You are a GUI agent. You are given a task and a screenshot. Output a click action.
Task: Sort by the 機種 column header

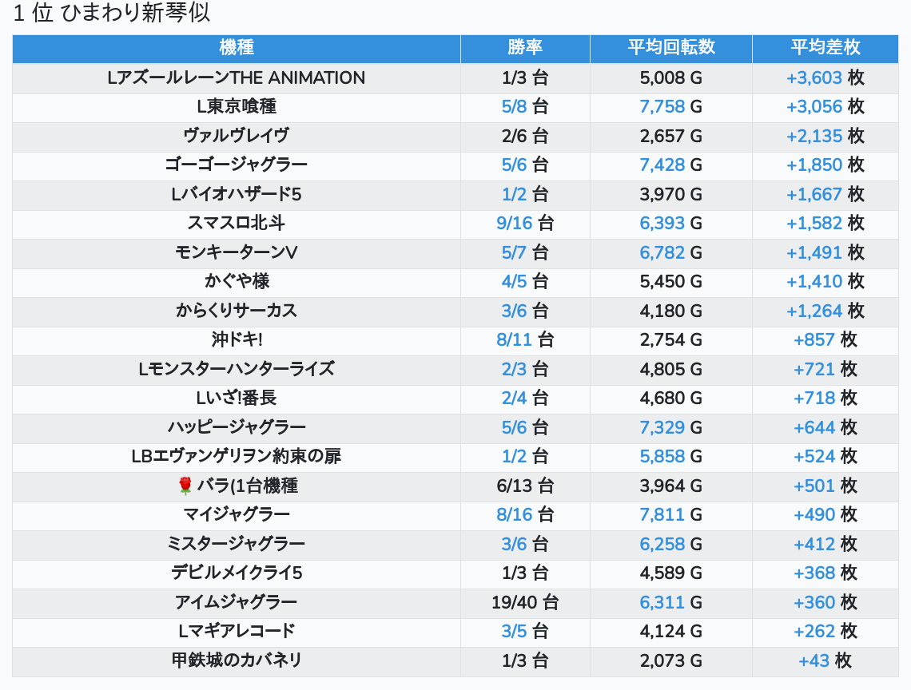pos(237,47)
